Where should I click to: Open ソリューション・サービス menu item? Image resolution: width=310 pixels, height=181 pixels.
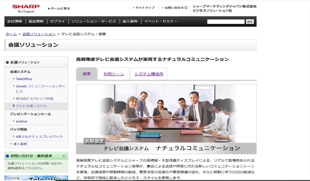click(94, 21)
